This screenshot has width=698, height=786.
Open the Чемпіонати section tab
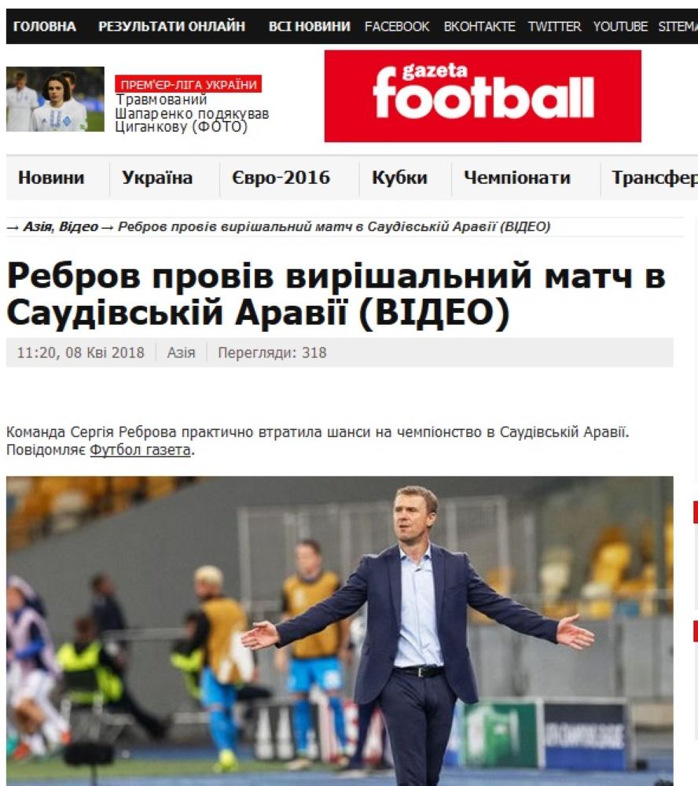point(517,178)
